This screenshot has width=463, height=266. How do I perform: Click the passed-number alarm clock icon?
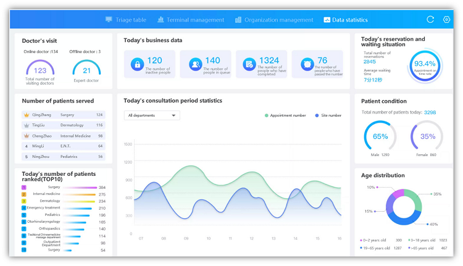coord(307,64)
